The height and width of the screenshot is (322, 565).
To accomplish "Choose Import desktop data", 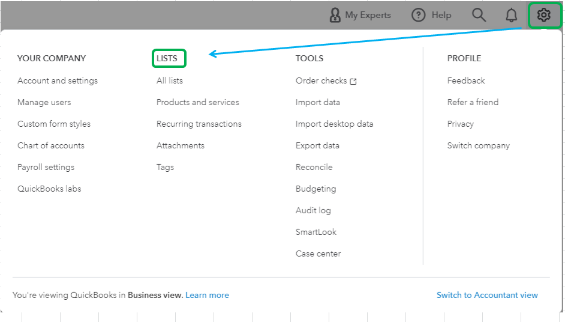I will tap(335, 124).
